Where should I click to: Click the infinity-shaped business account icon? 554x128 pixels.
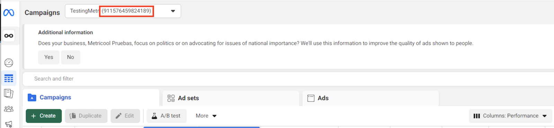pos(9,36)
